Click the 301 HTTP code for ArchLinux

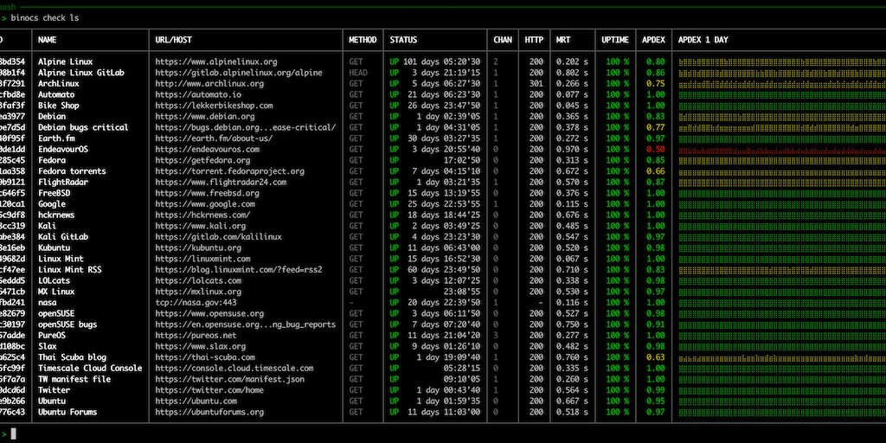point(536,83)
